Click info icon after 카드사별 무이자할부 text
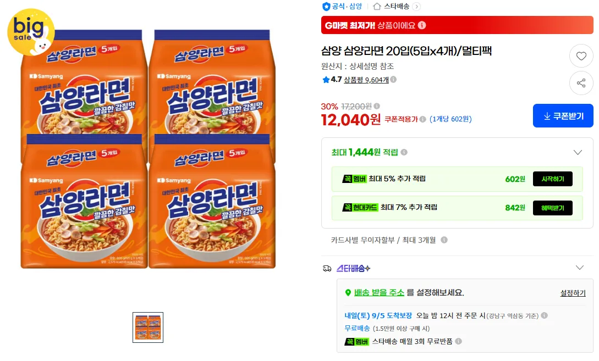This screenshot has height=361, width=599. (x=444, y=240)
